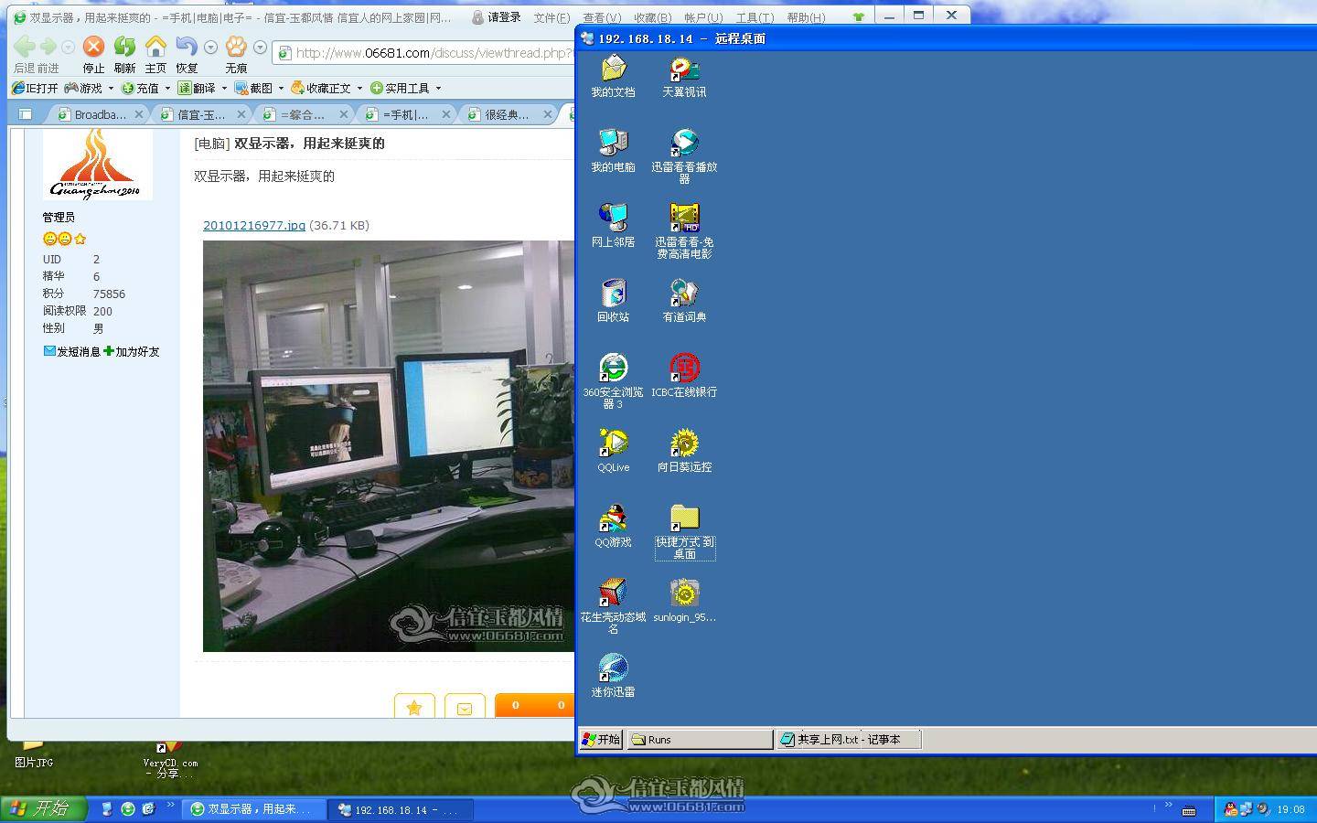Expand the dropdown beside the Restore button
Viewport: 1317px width, 823px height.
[x=210, y=48]
